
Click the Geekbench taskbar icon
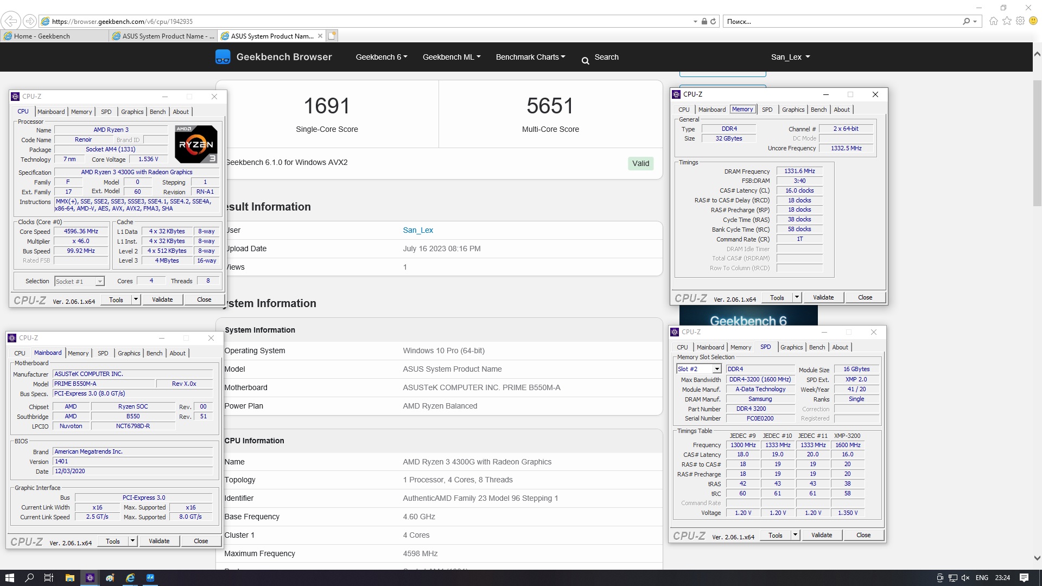click(x=150, y=578)
